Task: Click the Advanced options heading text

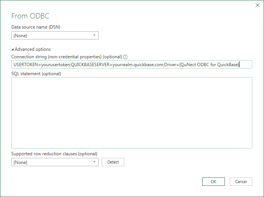Action: tap(33, 49)
